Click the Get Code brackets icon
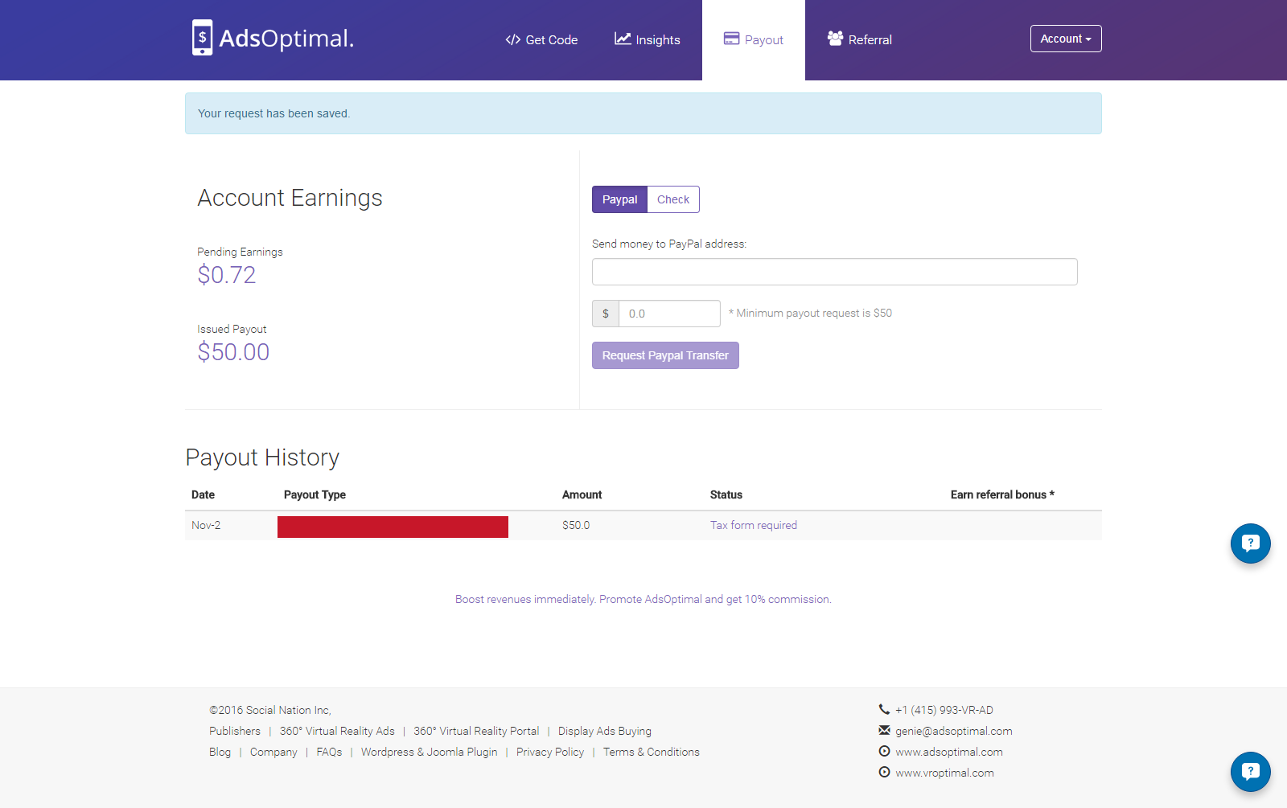 (x=513, y=39)
